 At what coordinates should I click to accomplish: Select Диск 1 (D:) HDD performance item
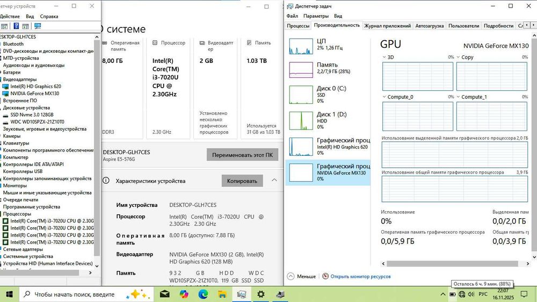pos(328,120)
